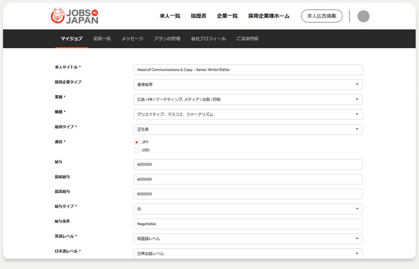
Task: Open the 給与タイプ dropdown showing 月
Action: tap(248, 209)
